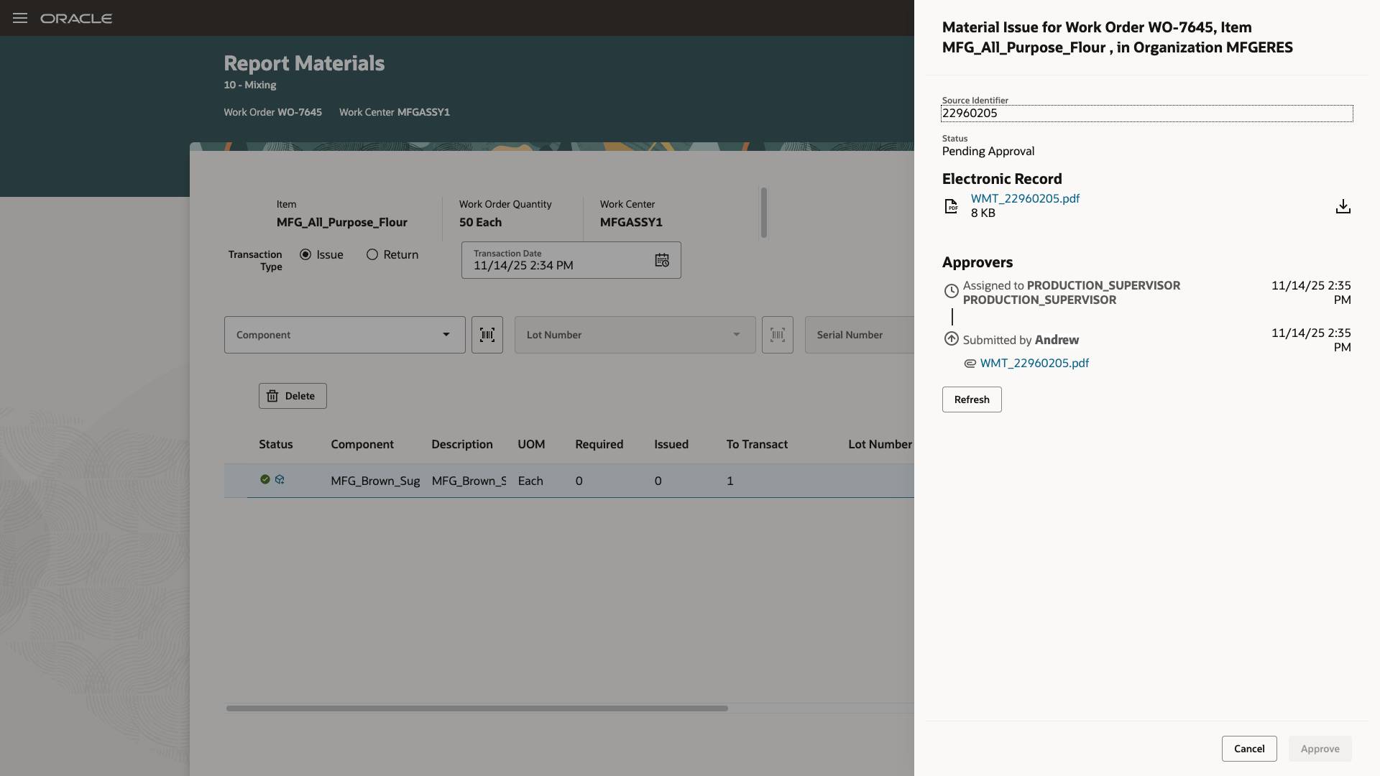This screenshot has height=776, width=1380.
Task: Open the calendar picker on Transaction Date
Action: coord(661,260)
